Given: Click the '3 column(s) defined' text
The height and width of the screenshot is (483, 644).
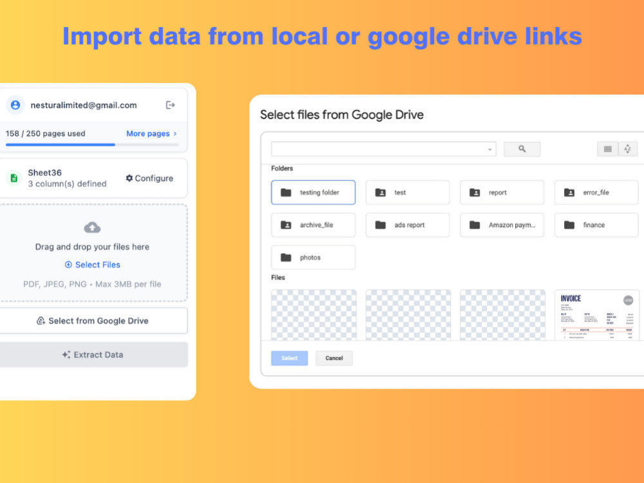Looking at the screenshot, I should (x=68, y=184).
